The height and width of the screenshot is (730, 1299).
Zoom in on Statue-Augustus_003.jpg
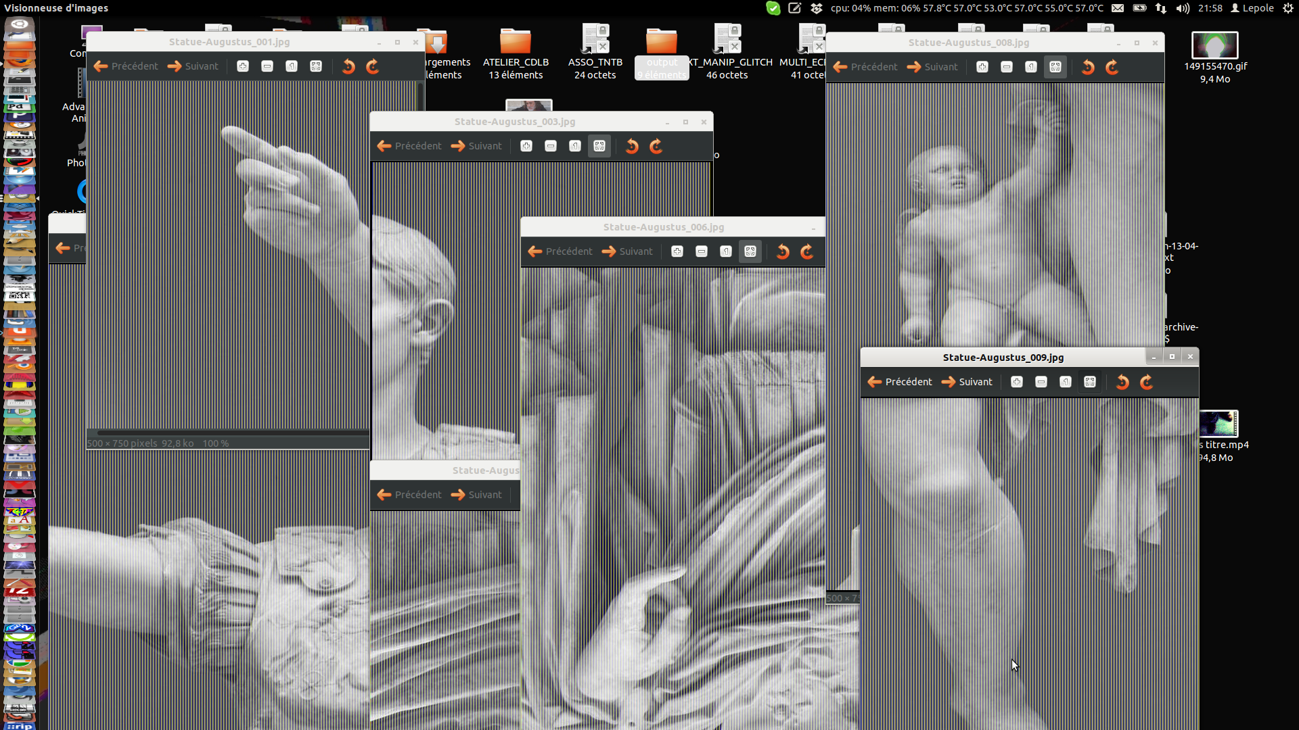tap(526, 146)
